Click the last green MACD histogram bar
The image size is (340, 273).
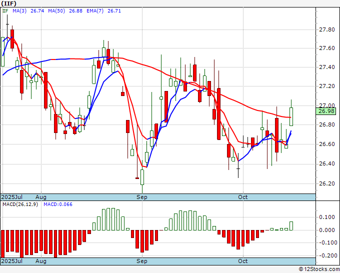coord(291,226)
